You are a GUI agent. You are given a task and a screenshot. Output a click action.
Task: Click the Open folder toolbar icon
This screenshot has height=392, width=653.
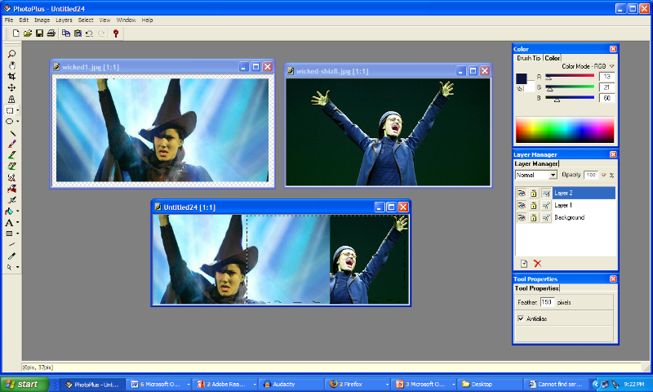(28, 33)
